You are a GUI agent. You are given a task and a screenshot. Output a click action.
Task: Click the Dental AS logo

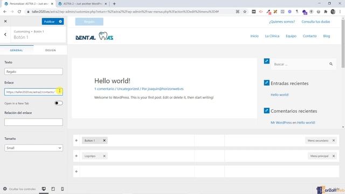click(x=94, y=36)
